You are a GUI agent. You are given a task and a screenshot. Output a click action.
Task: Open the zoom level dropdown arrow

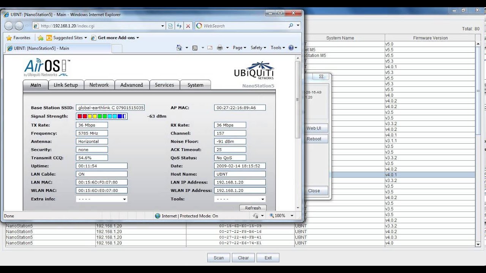[292, 216]
